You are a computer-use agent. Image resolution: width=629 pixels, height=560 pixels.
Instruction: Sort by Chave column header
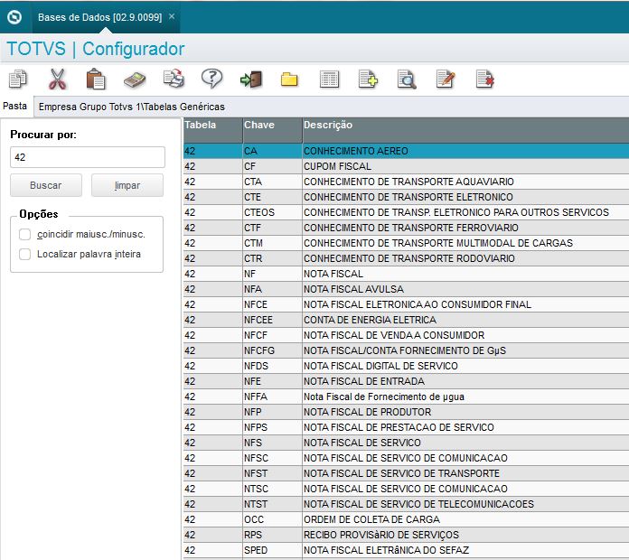click(x=272, y=130)
